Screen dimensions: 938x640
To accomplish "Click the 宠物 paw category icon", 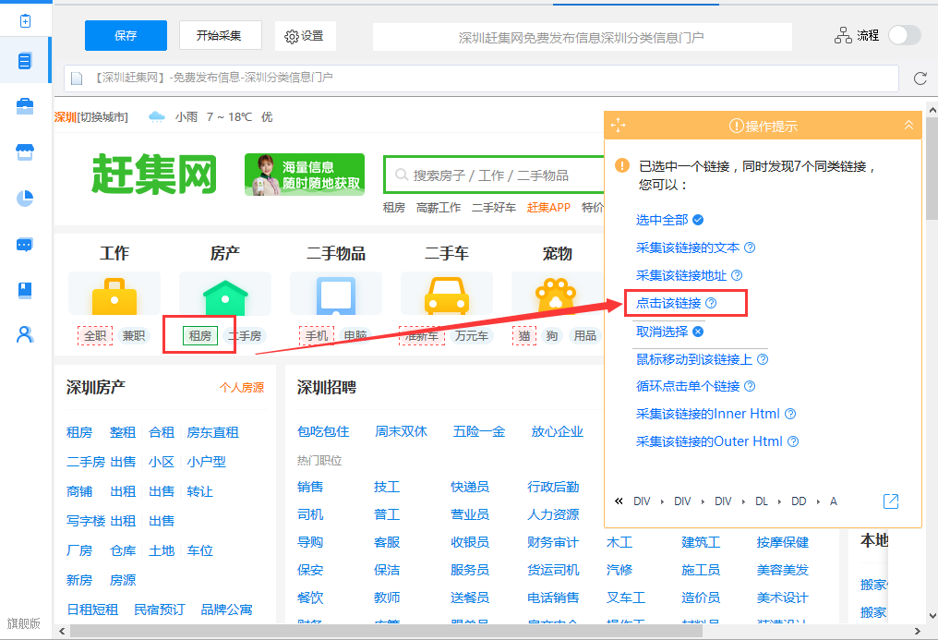I will click(557, 296).
